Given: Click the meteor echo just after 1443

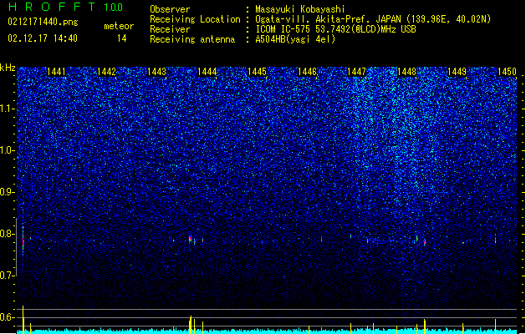Looking at the screenshot, I should [190, 239].
